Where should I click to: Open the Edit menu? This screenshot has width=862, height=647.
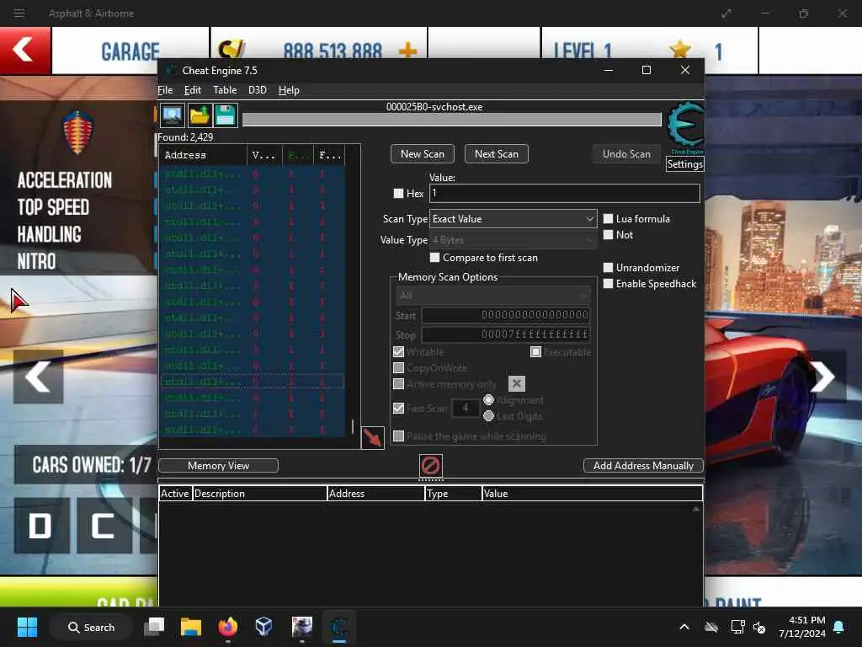[x=193, y=89]
